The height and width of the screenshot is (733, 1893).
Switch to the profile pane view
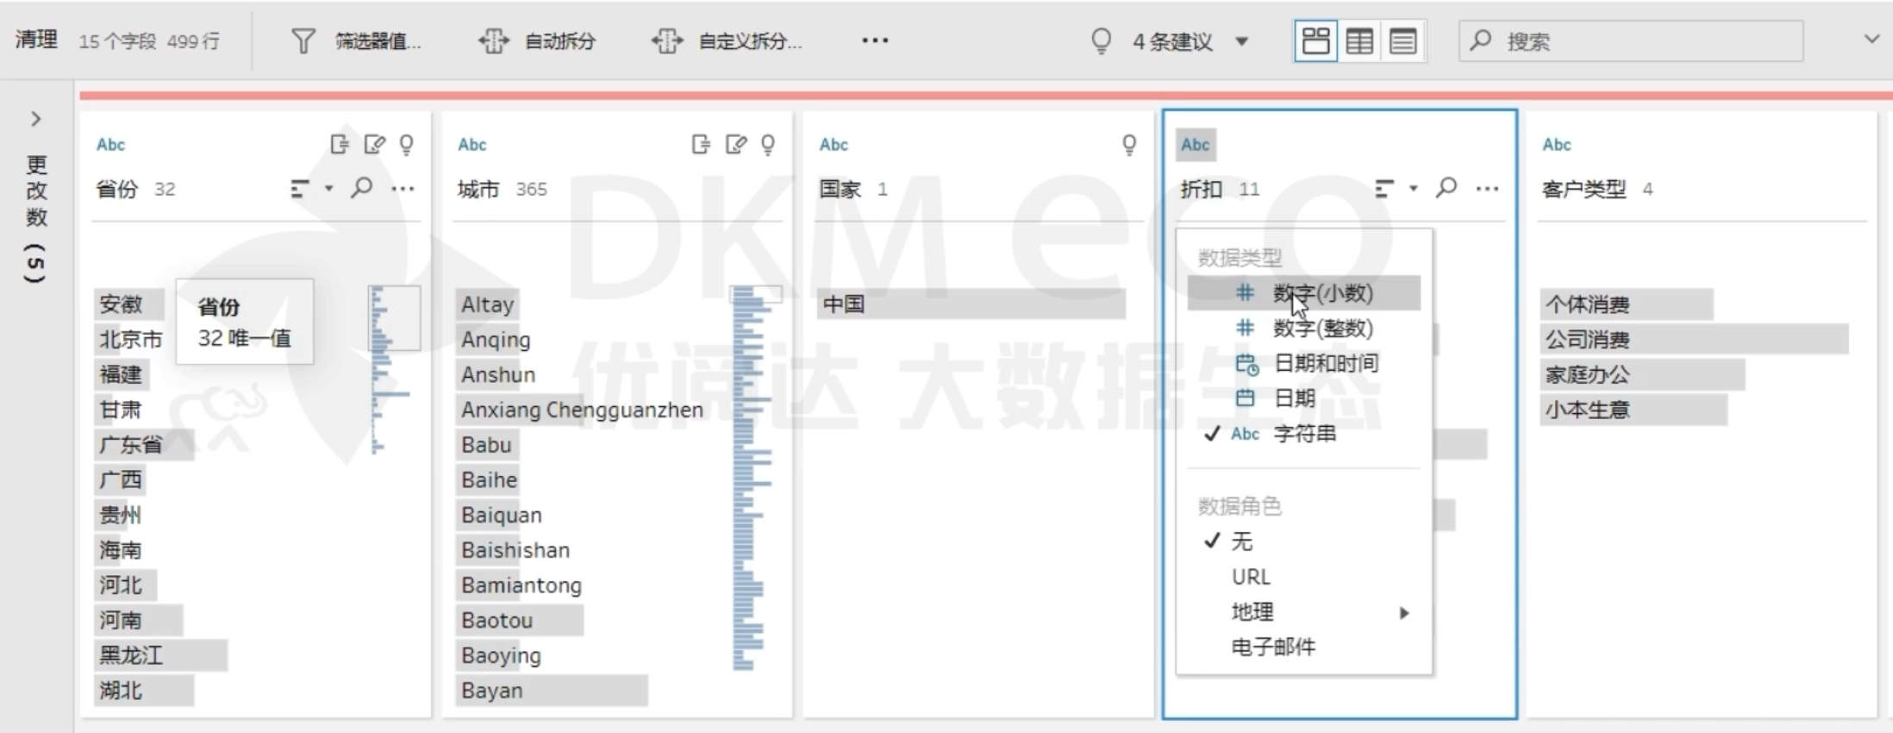pos(1315,41)
